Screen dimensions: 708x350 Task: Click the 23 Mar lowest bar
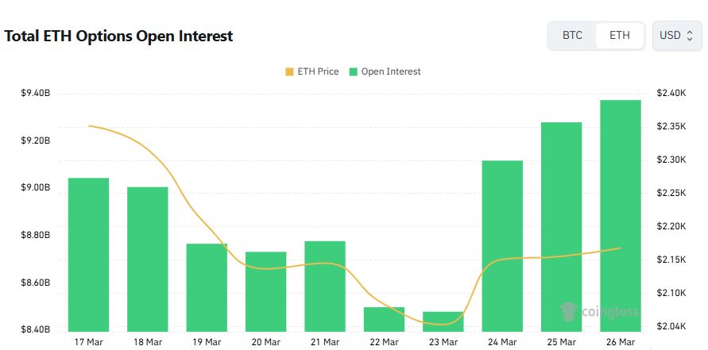pos(443,321)
